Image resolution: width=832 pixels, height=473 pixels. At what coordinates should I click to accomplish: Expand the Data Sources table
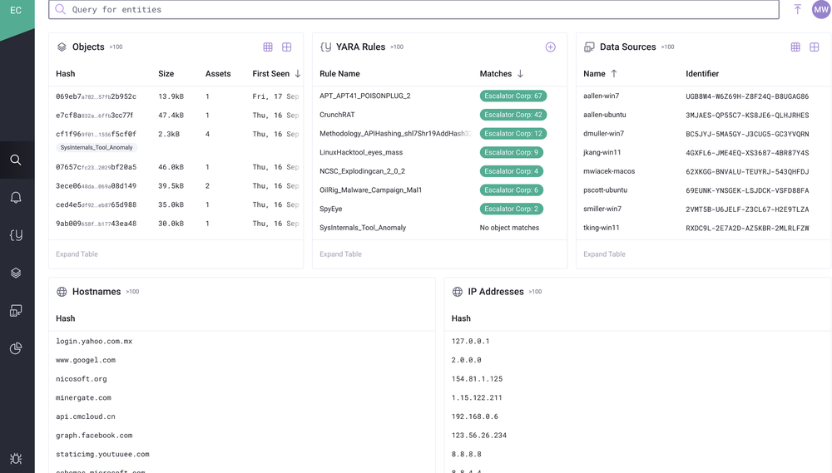pyautogui.click(x=604, y=254)
